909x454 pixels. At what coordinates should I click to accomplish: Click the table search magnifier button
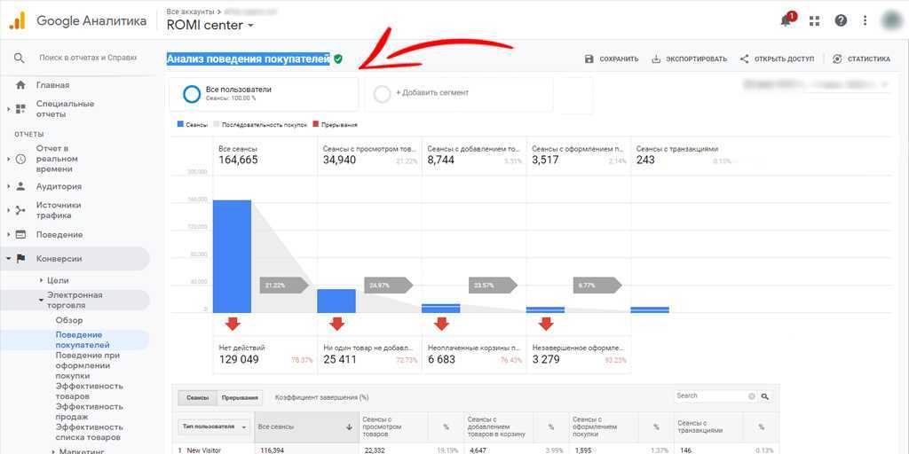(x=764, y=396)
